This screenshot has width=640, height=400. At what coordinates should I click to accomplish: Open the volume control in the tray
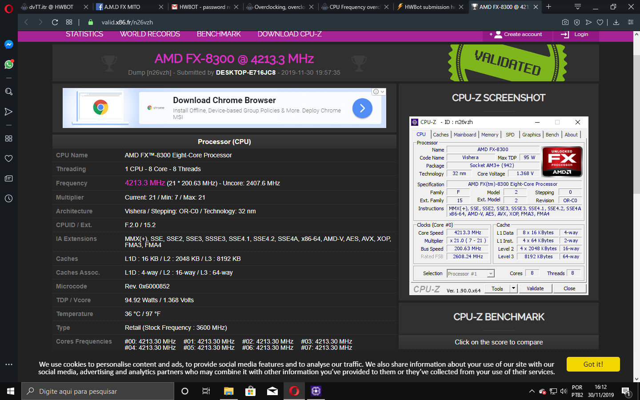[x=564, y=391]
